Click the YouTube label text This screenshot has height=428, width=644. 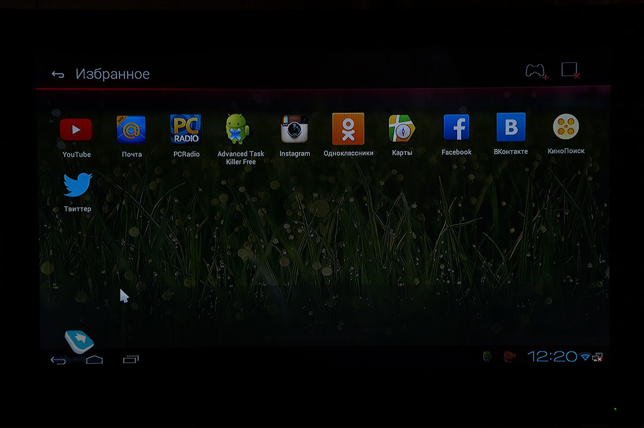76,154
